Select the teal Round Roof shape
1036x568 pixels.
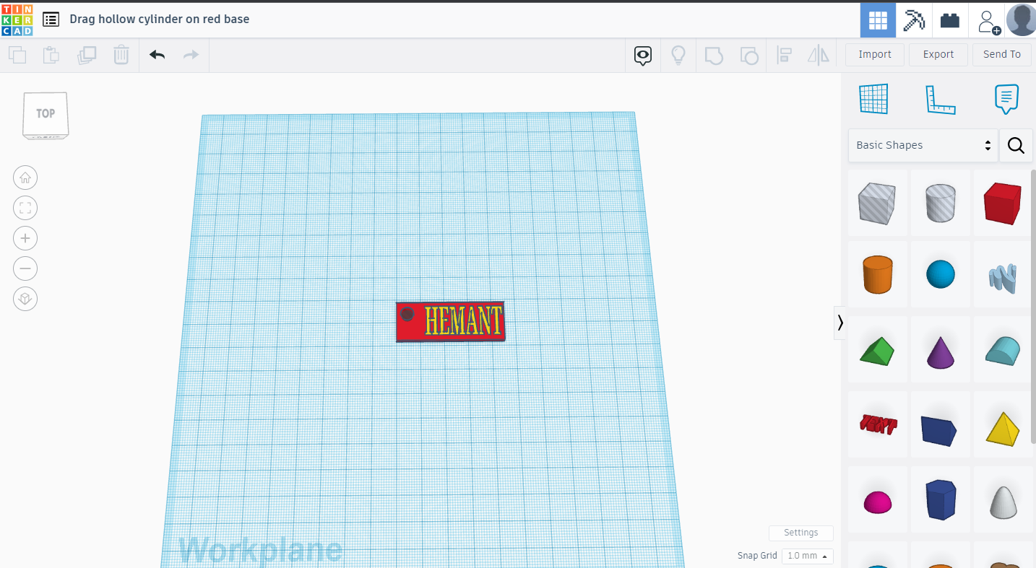1003,351
